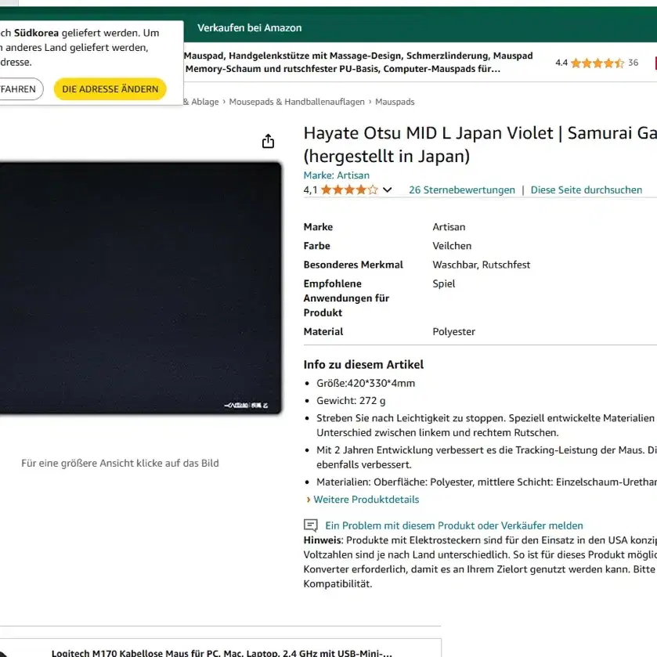Open the 'Mauspads' breadcrumb link
Viewport: 657px width, 657px height.
pyautogui.click(x=395, y=102)
